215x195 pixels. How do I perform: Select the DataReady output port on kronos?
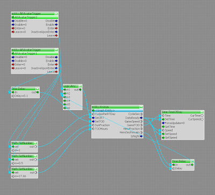141,118
